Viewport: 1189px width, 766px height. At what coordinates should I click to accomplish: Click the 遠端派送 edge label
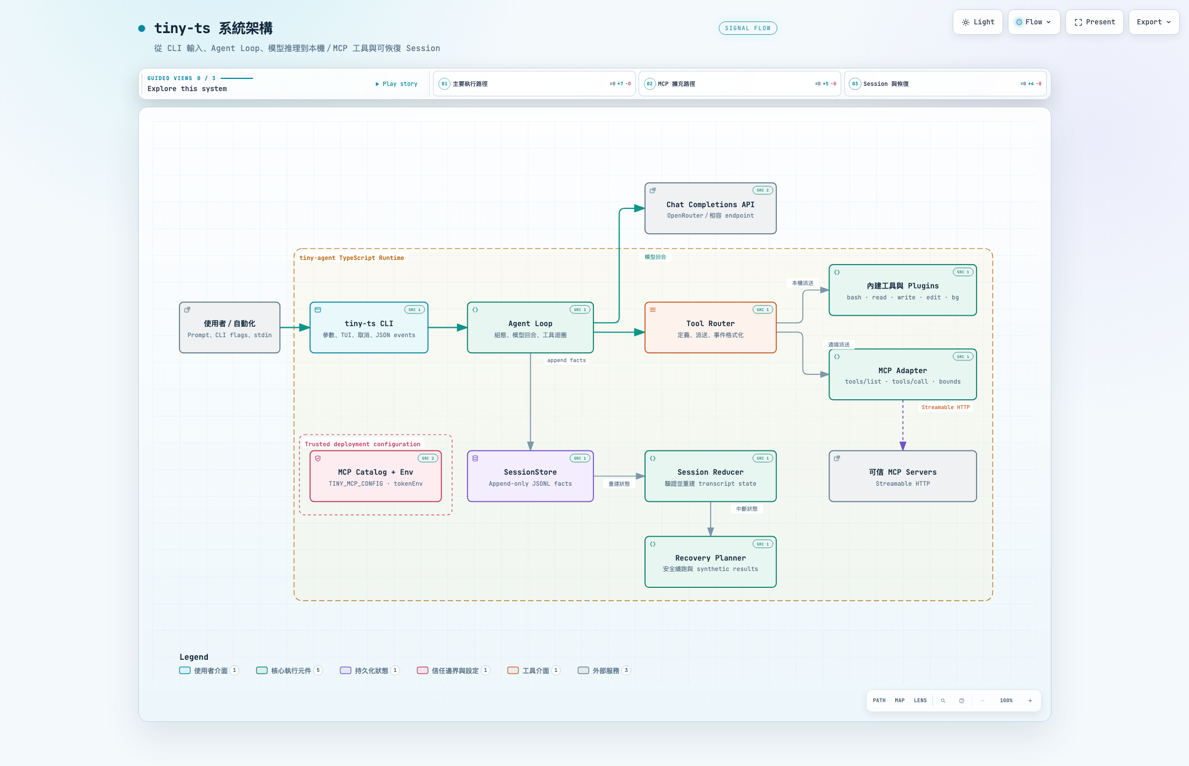[x=839, y=345]
